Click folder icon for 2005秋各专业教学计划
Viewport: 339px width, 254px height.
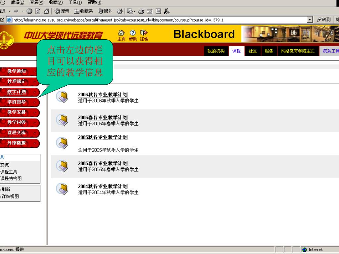pyautogui.click(x=63, y=143)
